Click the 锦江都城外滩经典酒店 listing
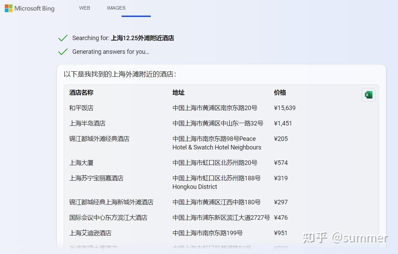Image resolution: width=398 pixels, height=254 pixels. (99, 138)
